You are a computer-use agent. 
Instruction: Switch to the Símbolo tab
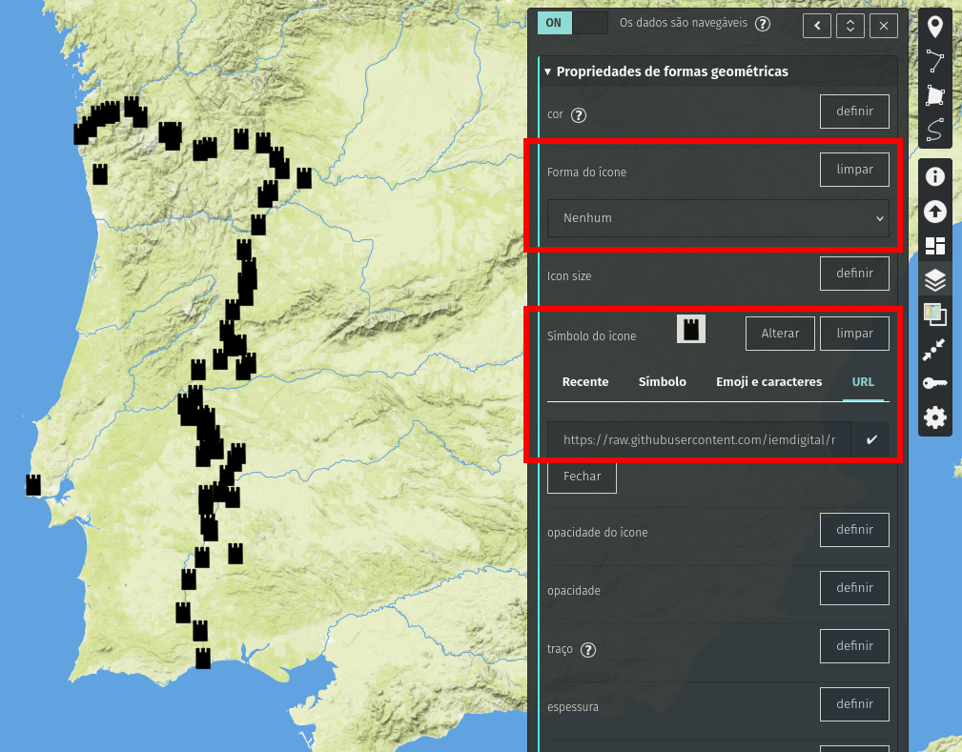[x=662, y=382]
